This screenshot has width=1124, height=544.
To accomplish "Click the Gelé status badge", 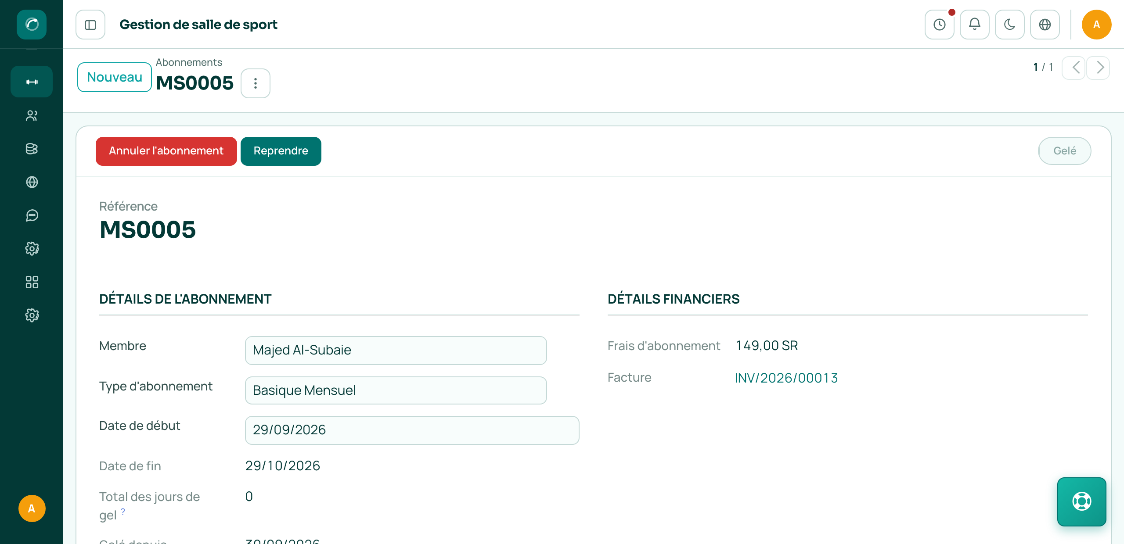I will click(x=1065, y=151).
